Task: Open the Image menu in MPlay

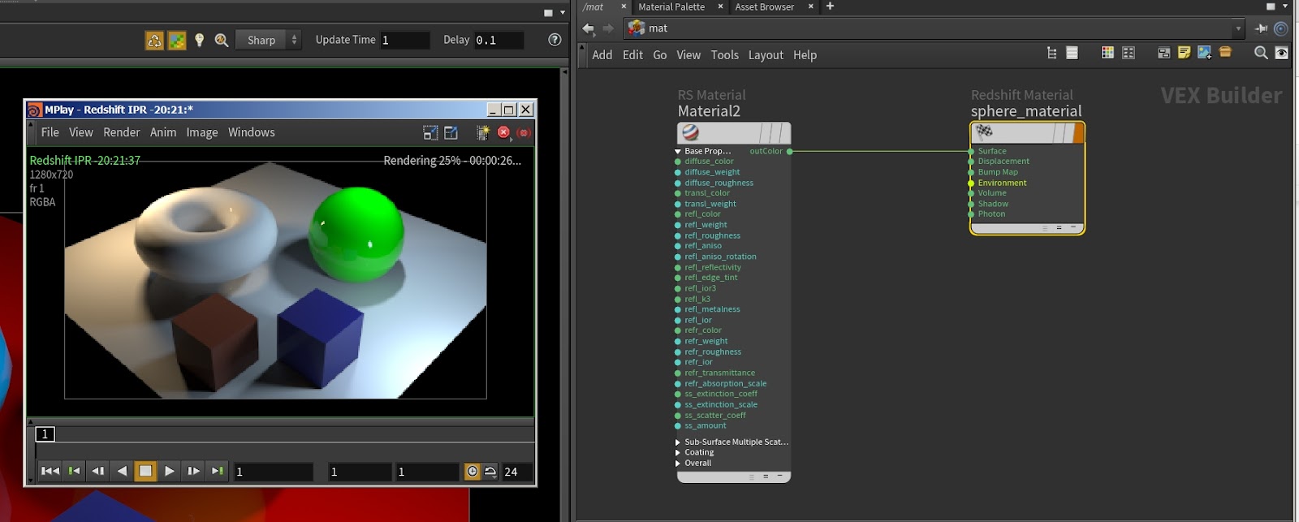Action: coord(202,132)
